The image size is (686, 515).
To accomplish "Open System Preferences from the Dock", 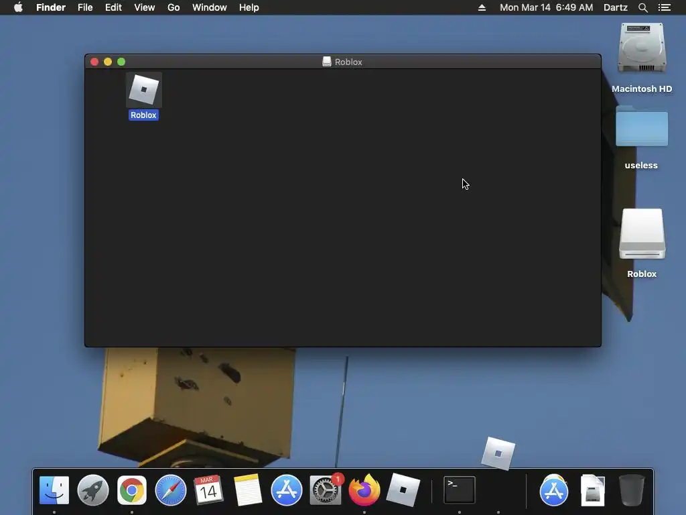I will click(326, 490).
